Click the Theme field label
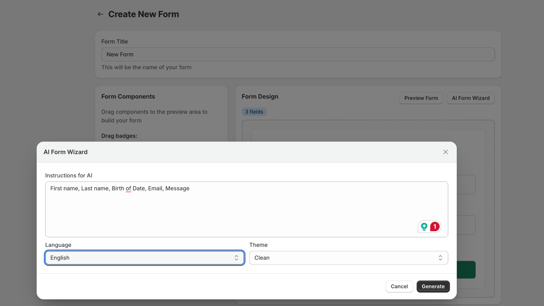Screen dimensions: 544x306 coord(258,245)
